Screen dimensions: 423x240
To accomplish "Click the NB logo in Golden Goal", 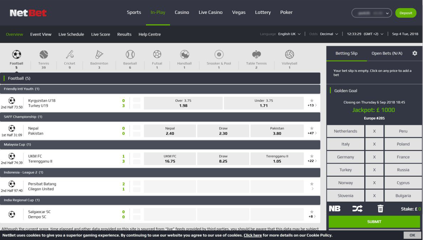I will pos(334,209).
